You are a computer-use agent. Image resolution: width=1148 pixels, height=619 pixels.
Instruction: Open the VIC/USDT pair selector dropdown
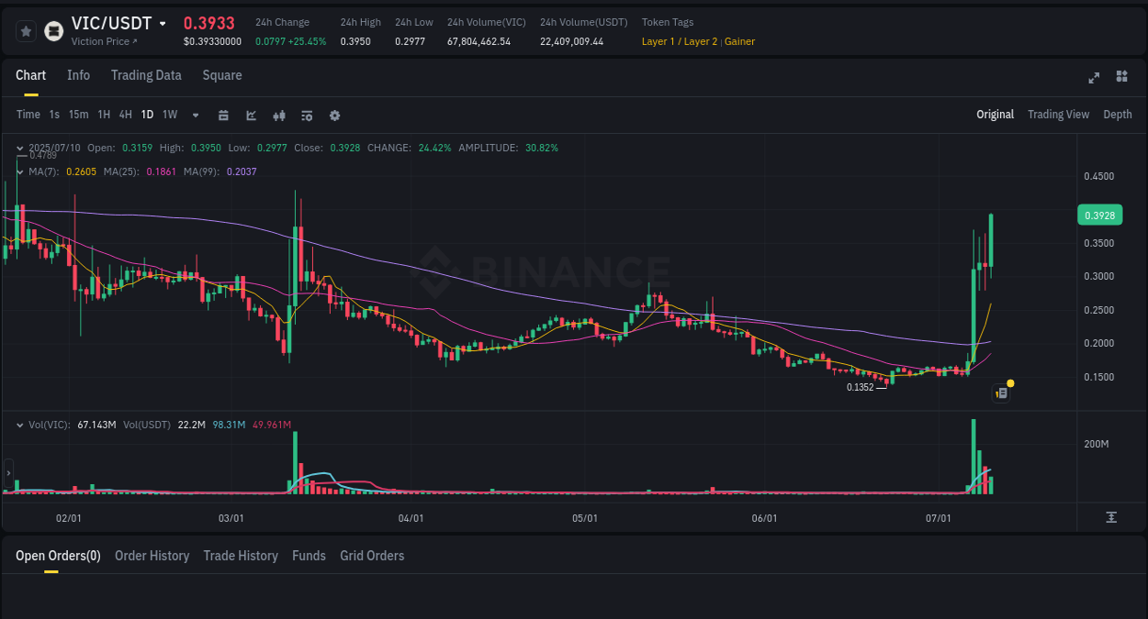[163, 23]
